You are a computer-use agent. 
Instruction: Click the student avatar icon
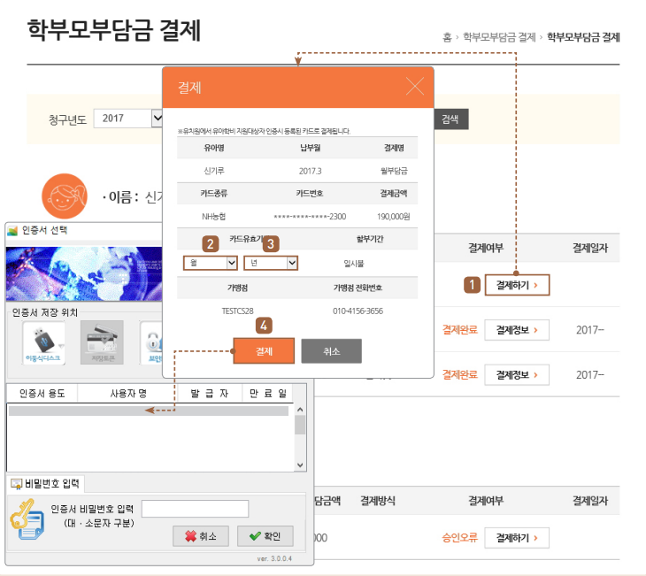(x=65, y=196)
